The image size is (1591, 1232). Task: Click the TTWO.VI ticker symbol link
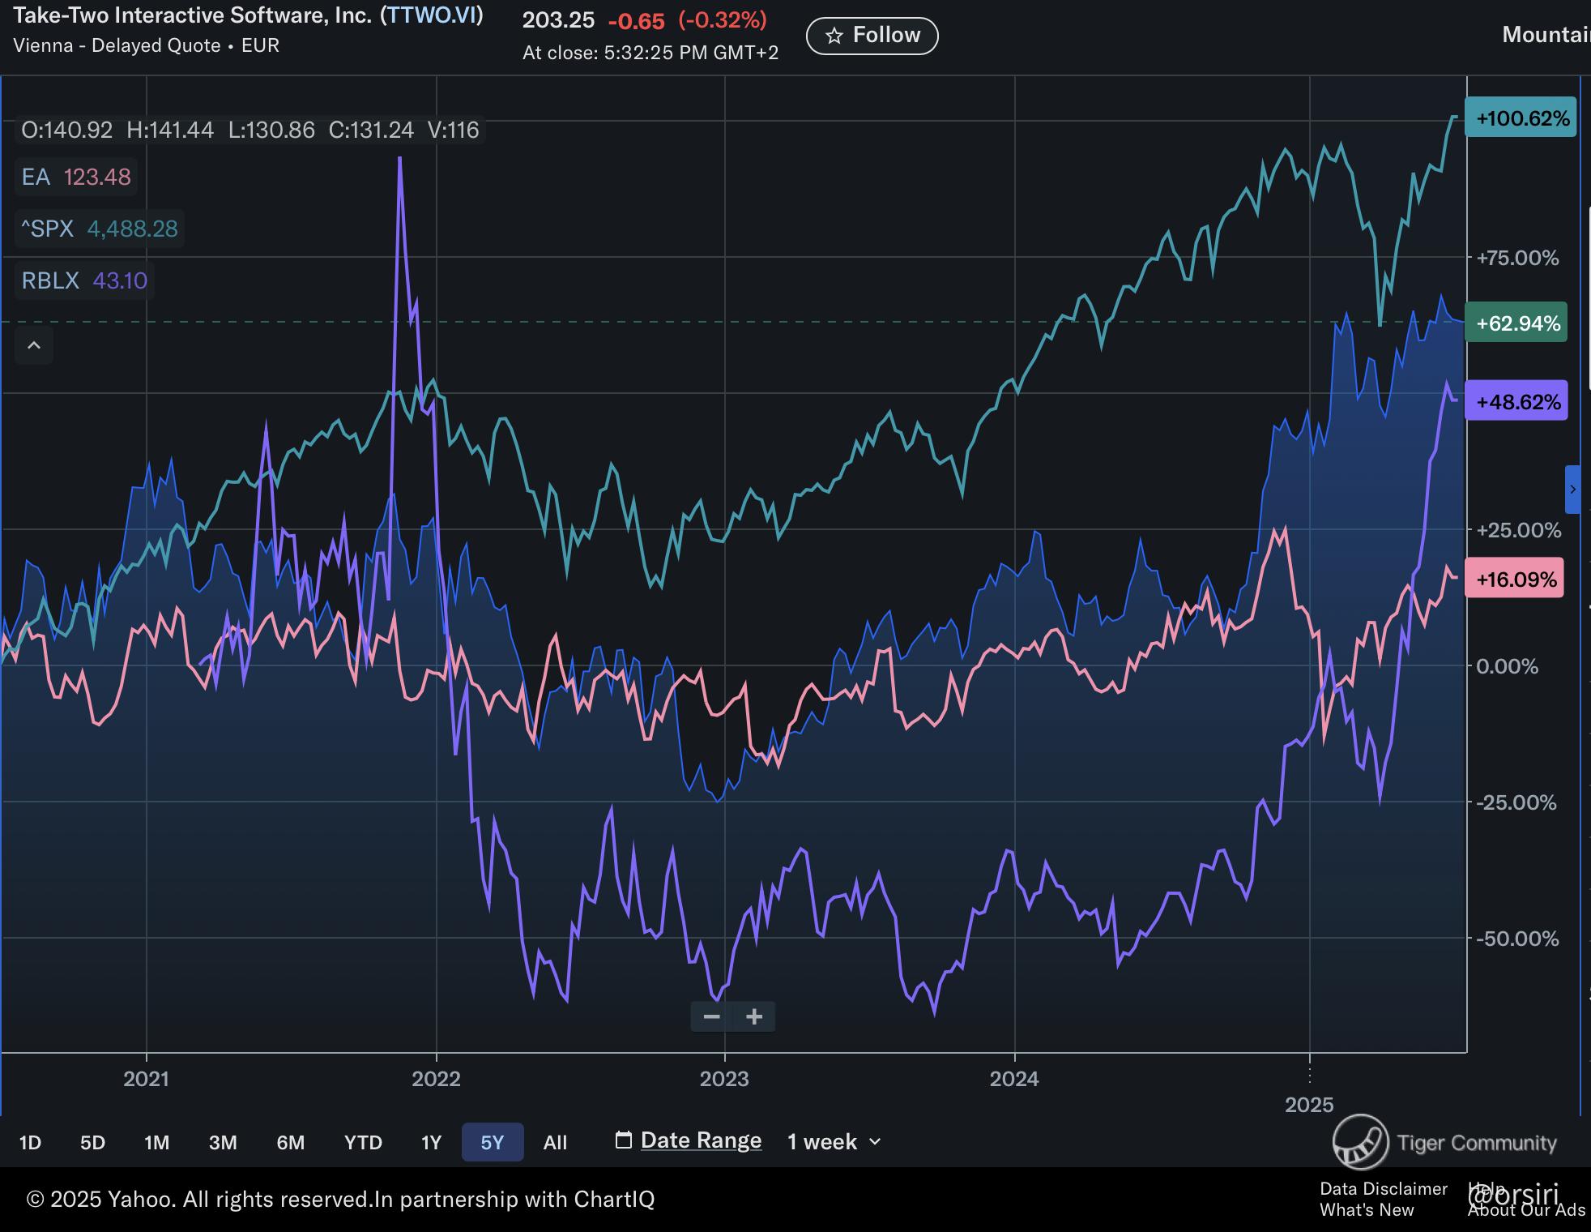tap(432, 15)
